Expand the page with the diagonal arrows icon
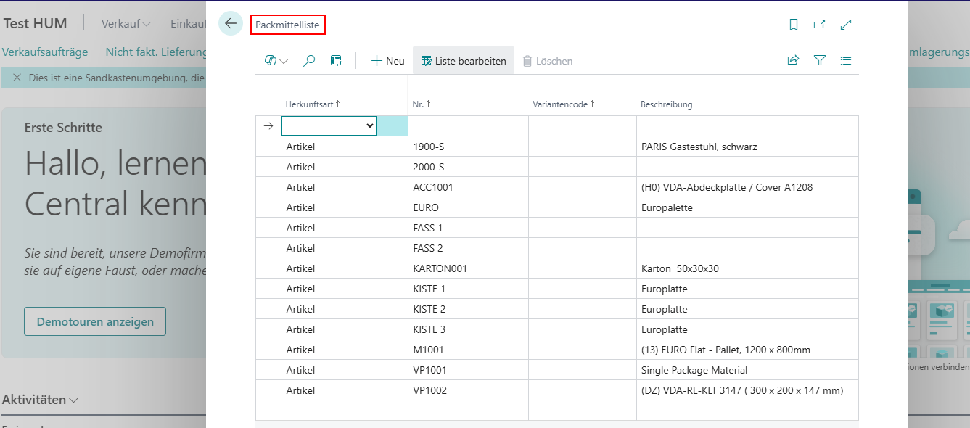970x428 pixels. click(x=845, y=25)
